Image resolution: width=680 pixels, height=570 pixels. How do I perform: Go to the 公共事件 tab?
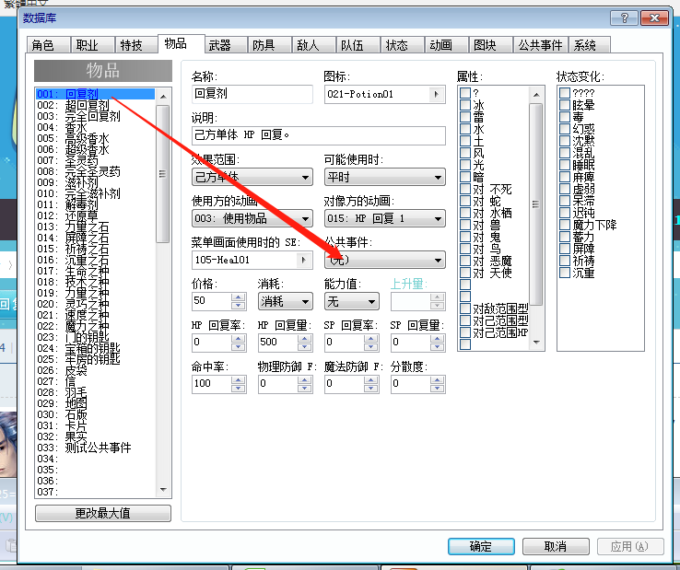540,44
